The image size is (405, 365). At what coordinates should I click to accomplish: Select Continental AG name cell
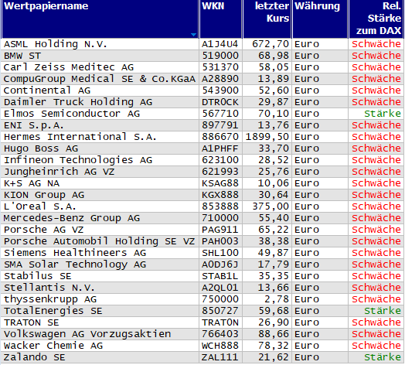coord(47,90)
